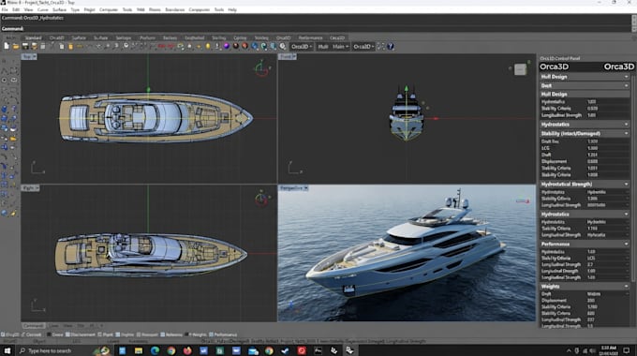Open the Windows Start menu
The image size is (637, 356).
point(7,350)
